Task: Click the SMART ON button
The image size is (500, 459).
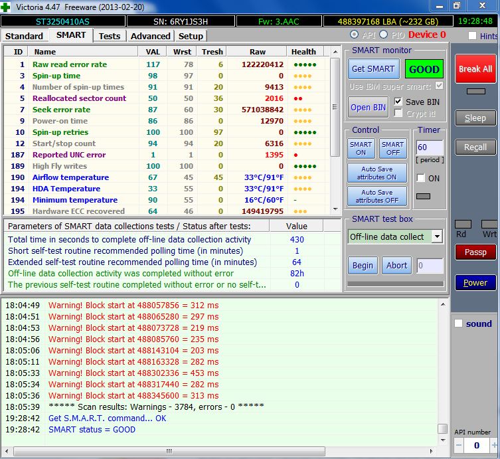Action: [x=361, y=148]
